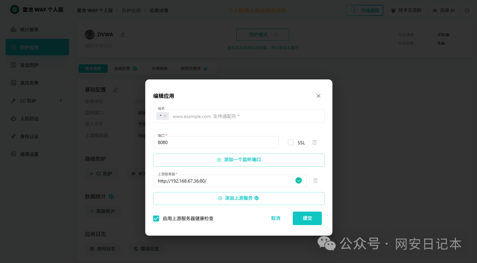Open 访问日志 under 应用日志
The height and width of the screenshot is (263, 477).
(x=102, y=249)
